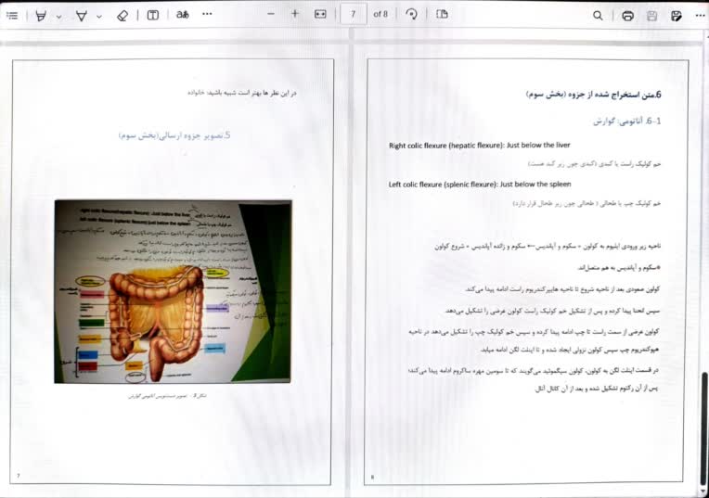Zoom in the PDF

(295, 14)
